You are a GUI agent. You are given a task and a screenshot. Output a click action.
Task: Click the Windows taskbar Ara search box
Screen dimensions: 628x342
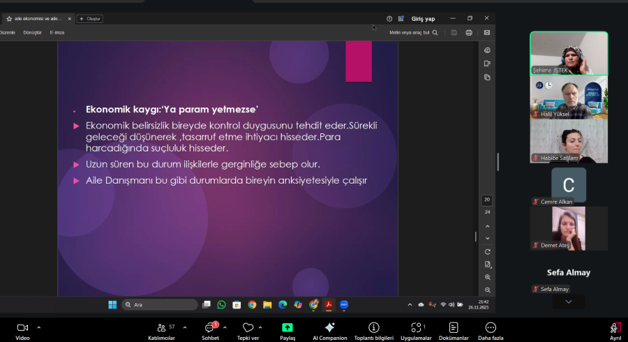tap(159, 304)
